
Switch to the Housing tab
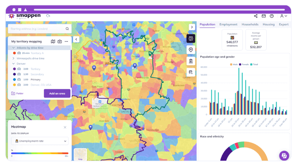269,24
